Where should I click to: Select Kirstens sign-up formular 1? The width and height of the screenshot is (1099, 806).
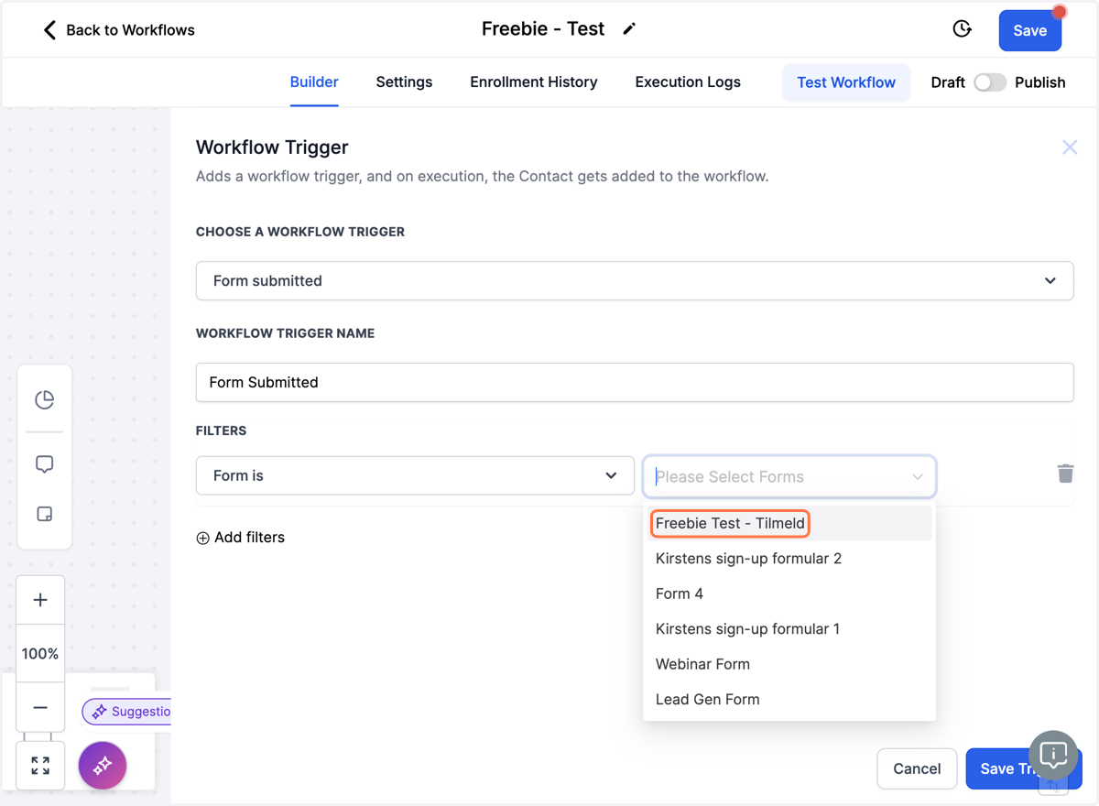(x=789, y=629)
